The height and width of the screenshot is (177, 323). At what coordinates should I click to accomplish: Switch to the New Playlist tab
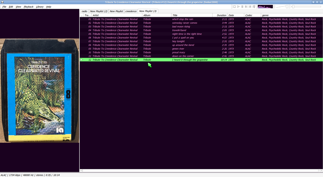[116, 11]
